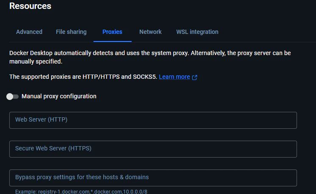Open the Network tab

coord(150,32)
